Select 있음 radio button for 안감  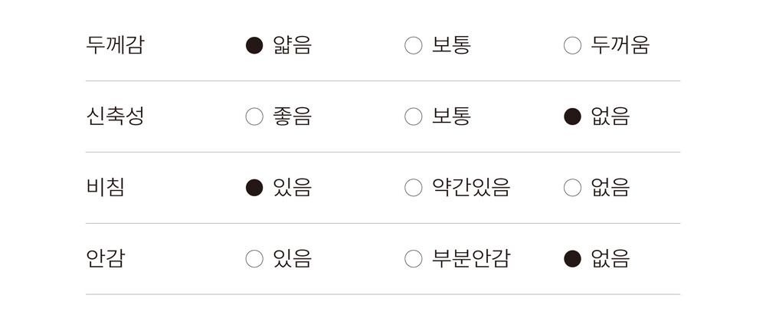(254, 259)
